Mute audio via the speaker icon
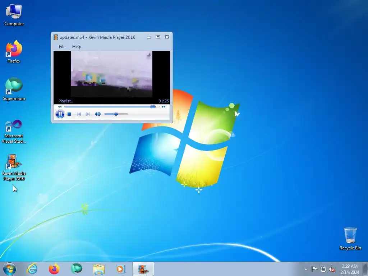368x276 pixels. [x=98, y=114]
